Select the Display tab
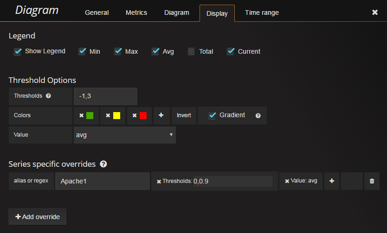Viewport: 387px width, 233px height. coord(217,13)
